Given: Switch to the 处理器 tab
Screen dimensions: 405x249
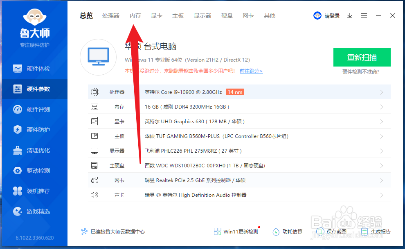Looking at the screenshot, I should click(x=111, y=16).
